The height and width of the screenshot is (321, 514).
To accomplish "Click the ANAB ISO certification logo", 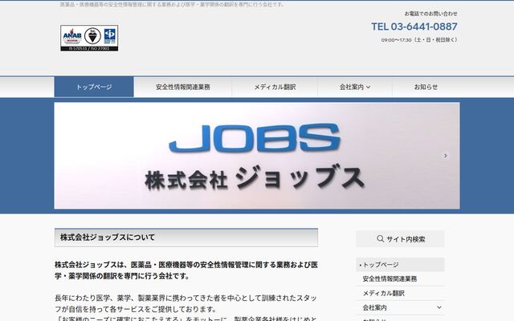I will click(x=89, y=38).
